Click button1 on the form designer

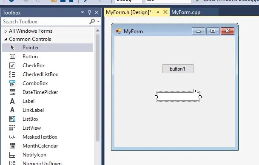pyautogui.click(x=178, y=69)
